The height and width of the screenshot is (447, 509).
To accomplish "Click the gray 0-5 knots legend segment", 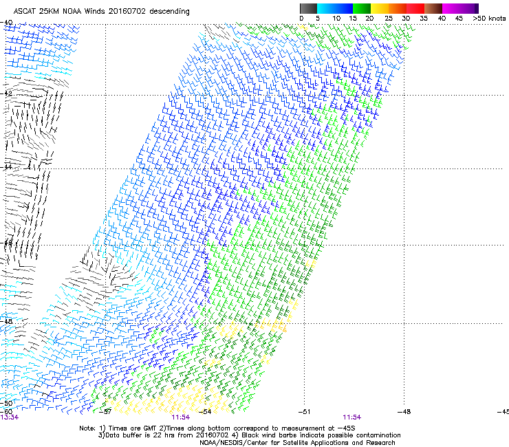I will click(308, 8).
